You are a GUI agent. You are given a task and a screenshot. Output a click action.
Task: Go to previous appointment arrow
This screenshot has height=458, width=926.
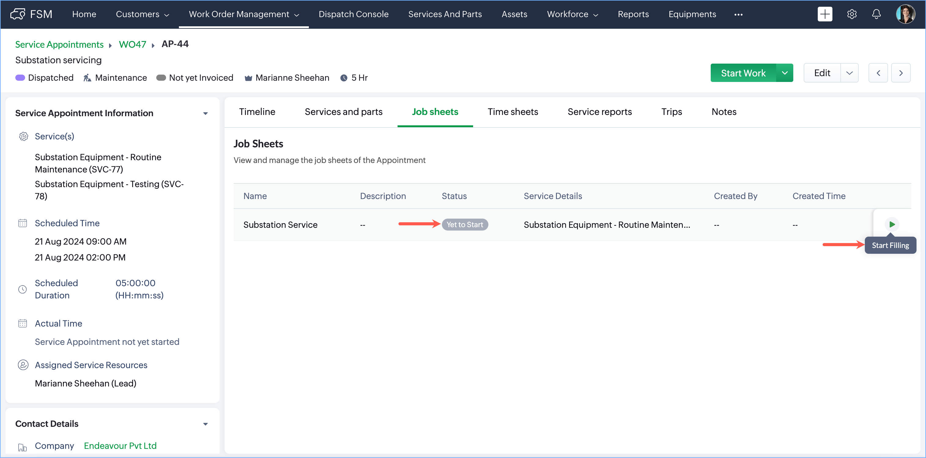click(x=878, y=73)
